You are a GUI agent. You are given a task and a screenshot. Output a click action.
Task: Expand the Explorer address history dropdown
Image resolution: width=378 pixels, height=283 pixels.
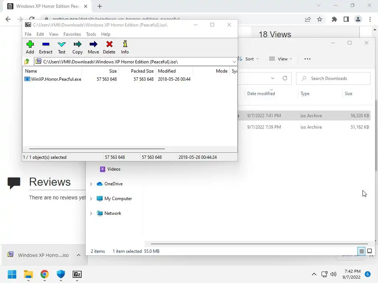pyautogui.click(x=273, y=78)
